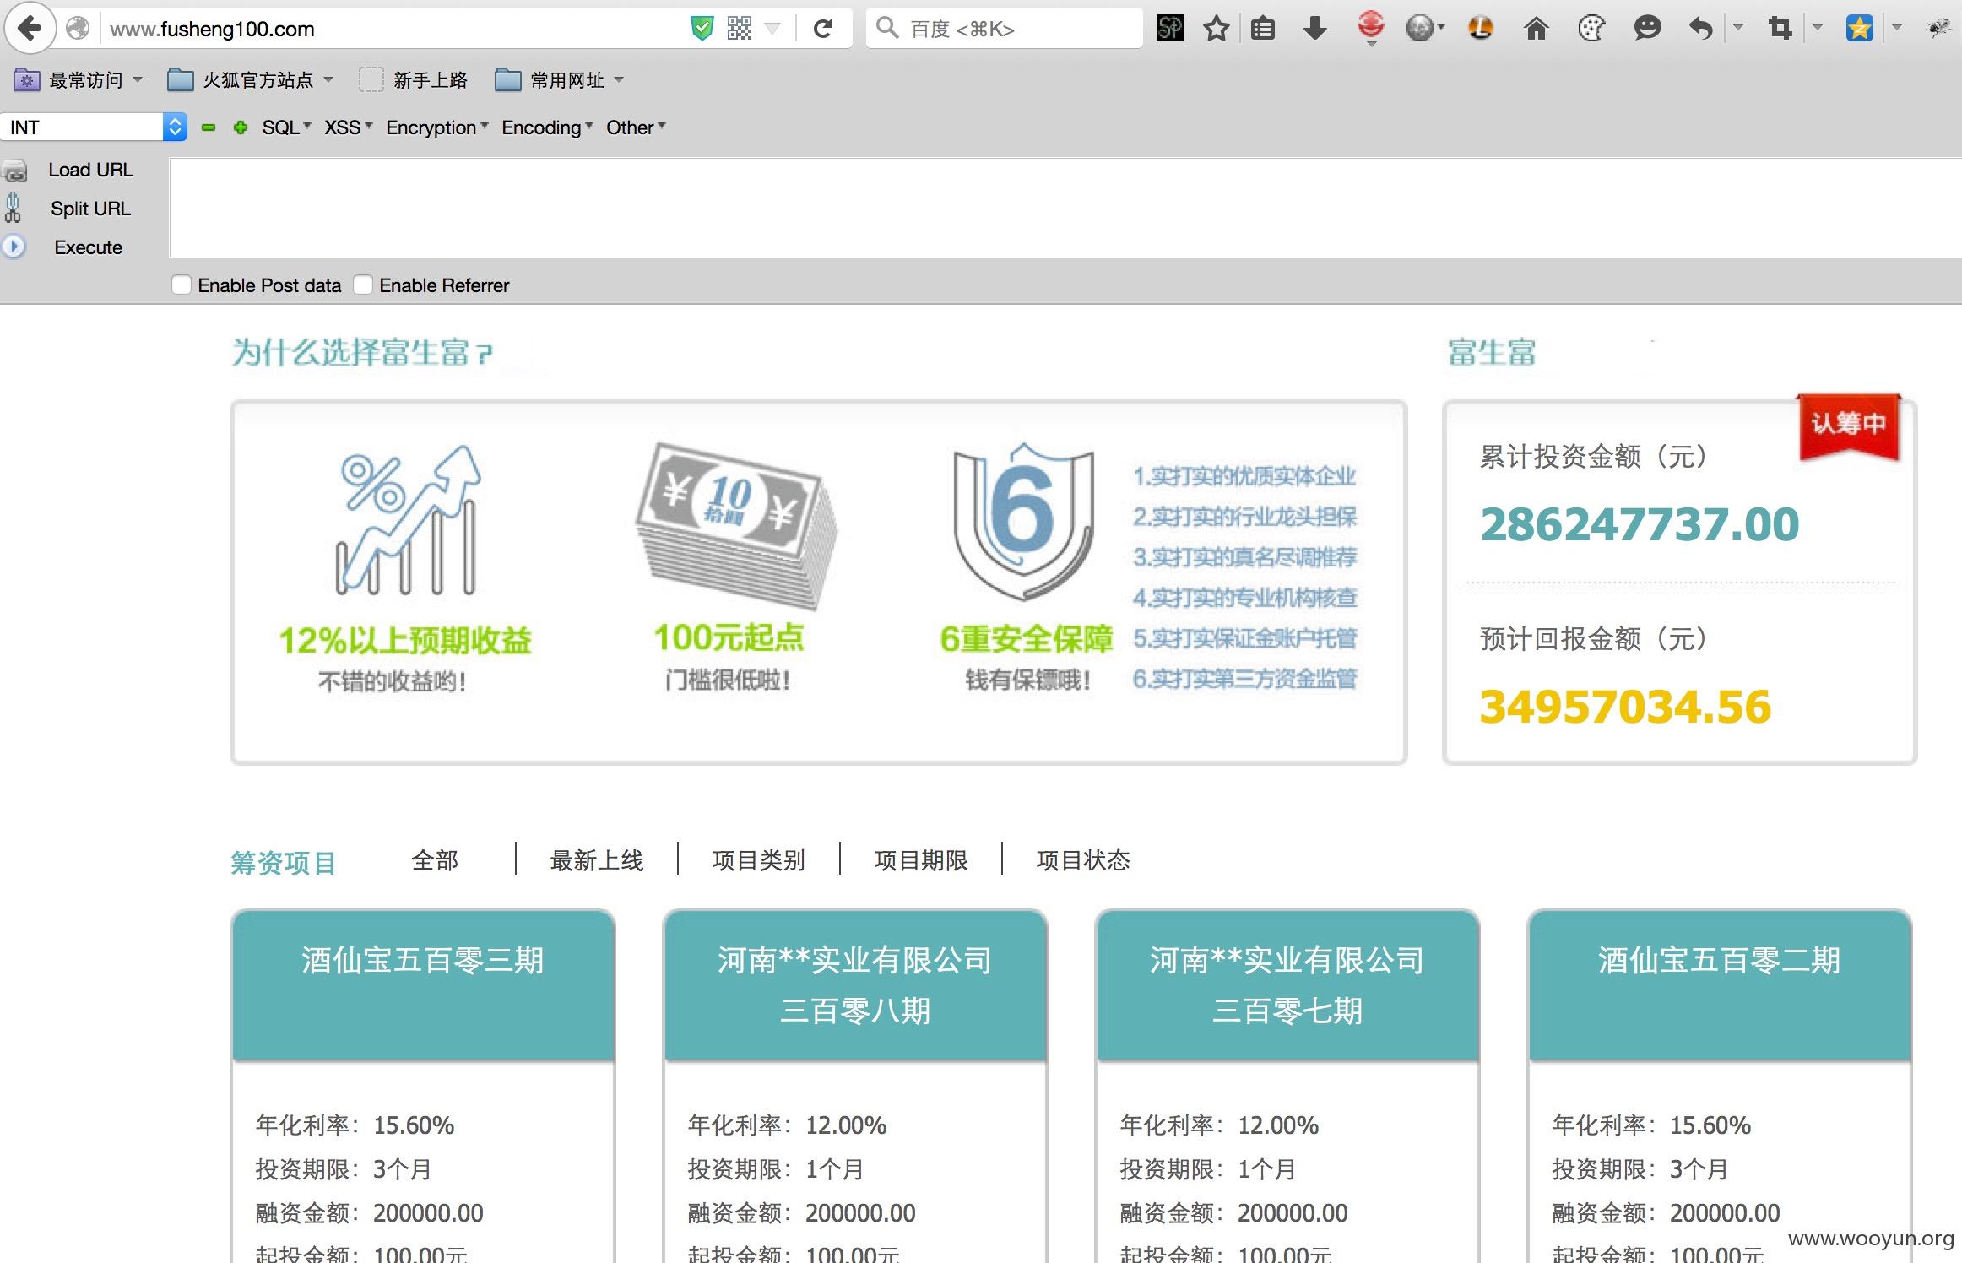This screenshot has width=1962, height=1263.
Task: Click the Execute play icon
Action: 14,247
